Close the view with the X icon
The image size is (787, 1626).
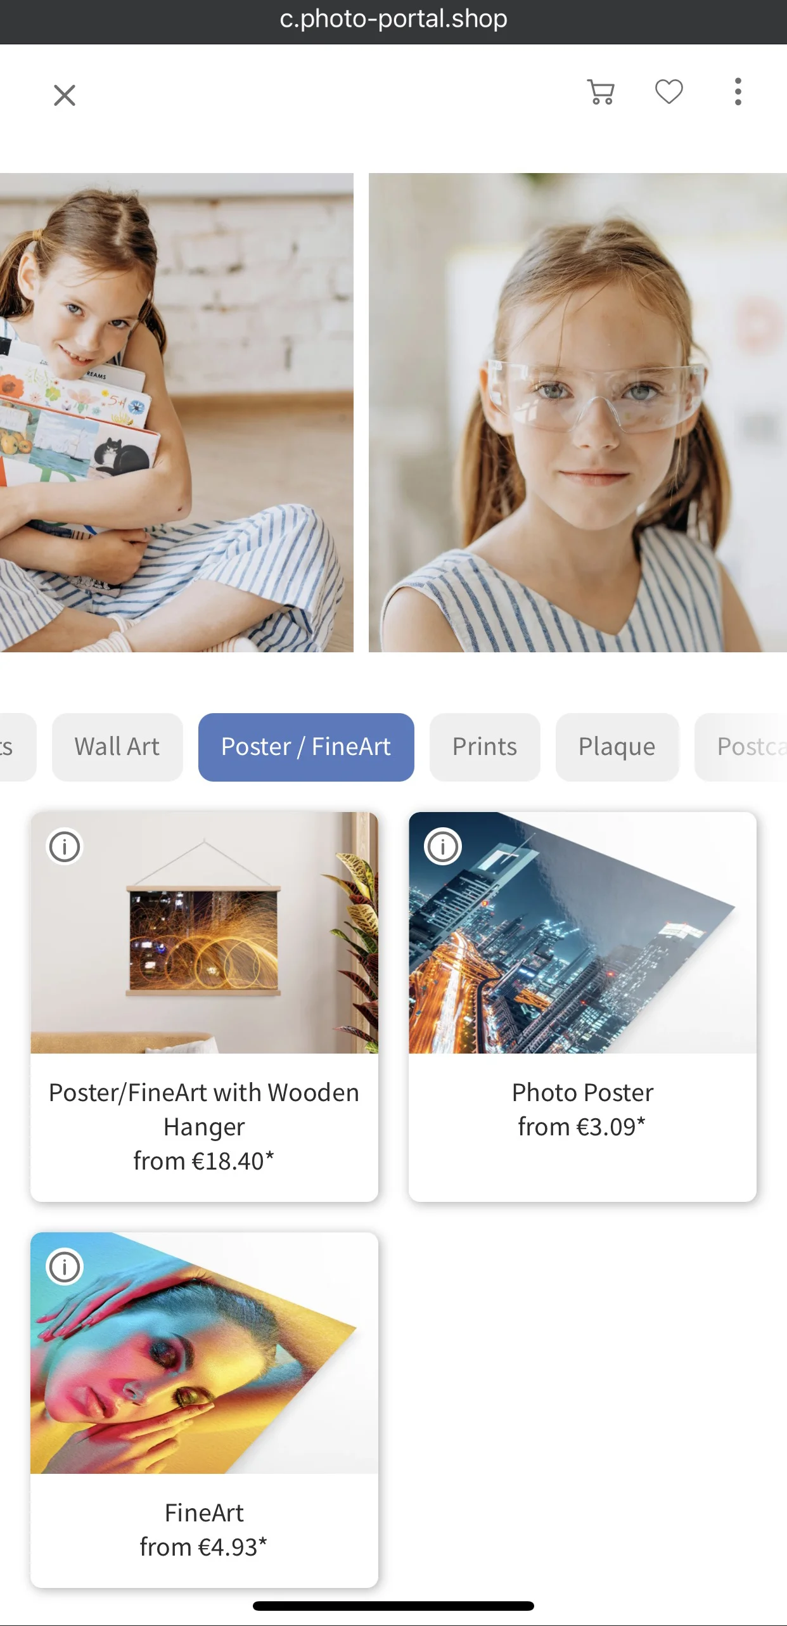64,95
